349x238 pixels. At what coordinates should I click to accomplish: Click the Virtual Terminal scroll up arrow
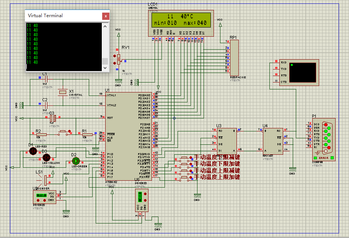coord(105,26)
